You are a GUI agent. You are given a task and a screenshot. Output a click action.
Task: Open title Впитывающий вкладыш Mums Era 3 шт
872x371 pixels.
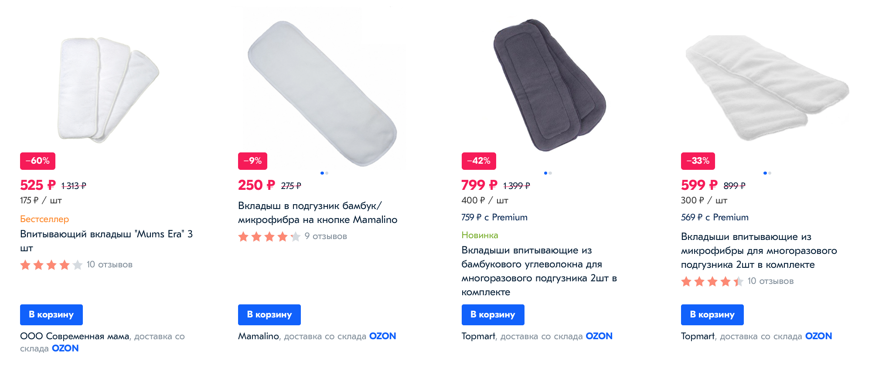pyautogui.click(x=106, y=241)
